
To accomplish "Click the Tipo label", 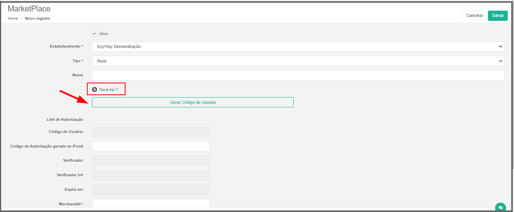I will point(78,61).
